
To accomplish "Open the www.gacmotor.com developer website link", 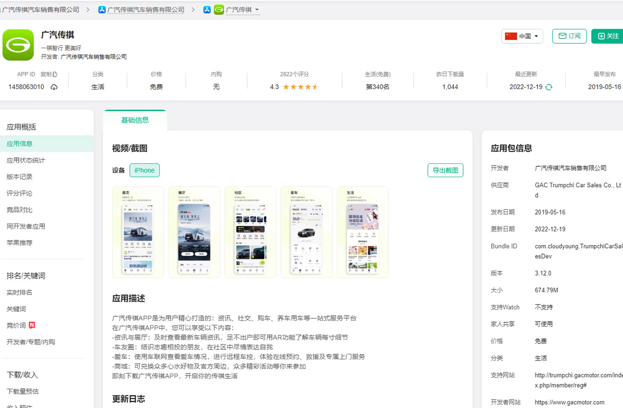I will [569, 402].
